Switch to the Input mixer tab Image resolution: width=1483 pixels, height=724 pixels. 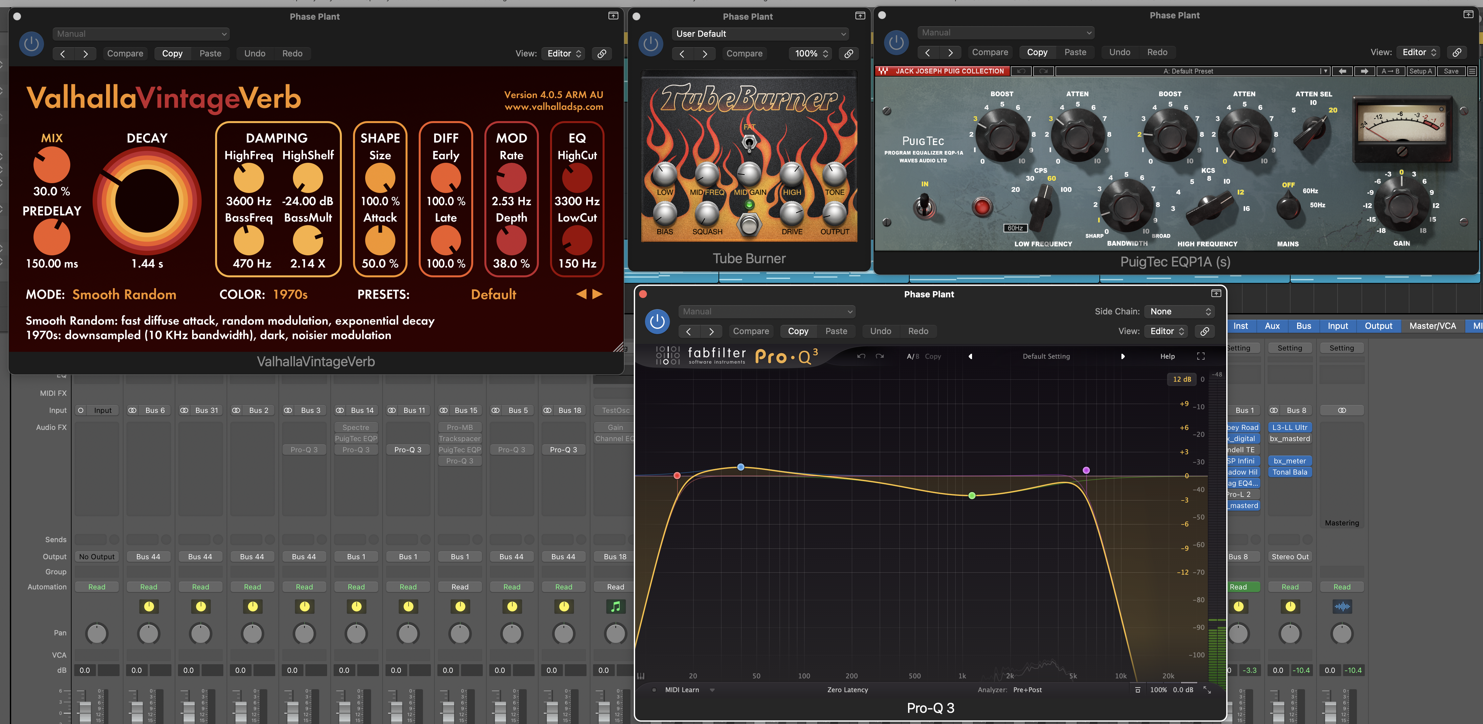click(1338, 326)
